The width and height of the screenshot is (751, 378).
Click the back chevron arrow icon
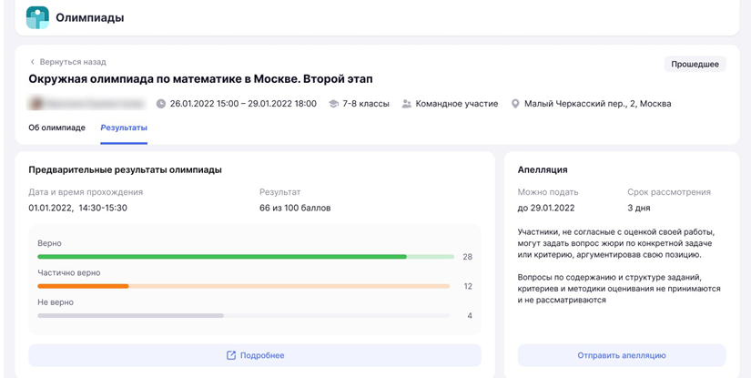point(33,62)
